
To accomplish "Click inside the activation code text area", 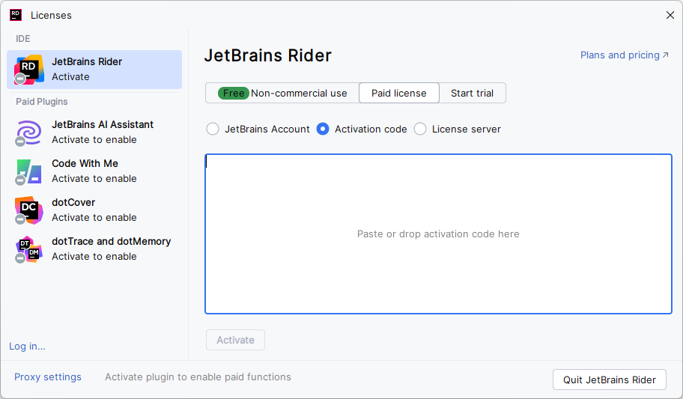I will click(438, 234).
